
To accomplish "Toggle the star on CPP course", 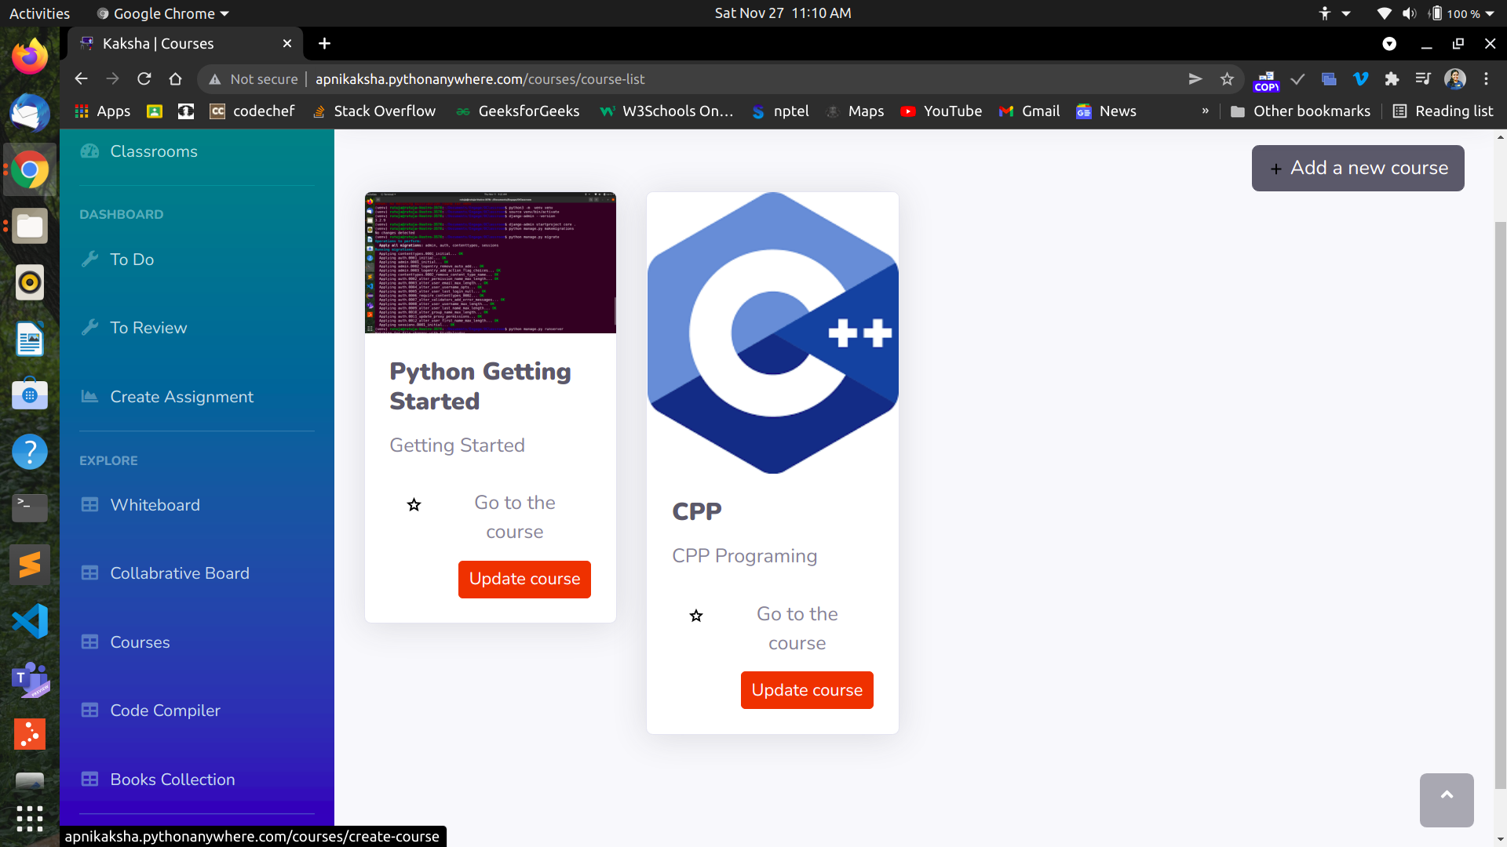I will point(696,616).
